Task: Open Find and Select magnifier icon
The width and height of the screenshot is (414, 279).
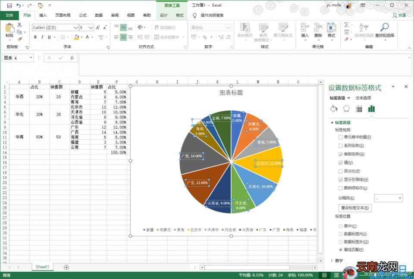Action: tap(384, 28)
